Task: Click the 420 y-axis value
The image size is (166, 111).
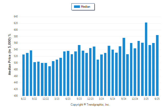Action: click(16, 89)
